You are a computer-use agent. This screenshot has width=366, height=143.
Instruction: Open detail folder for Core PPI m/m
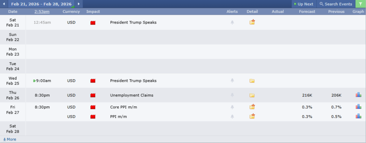point(252,107)
